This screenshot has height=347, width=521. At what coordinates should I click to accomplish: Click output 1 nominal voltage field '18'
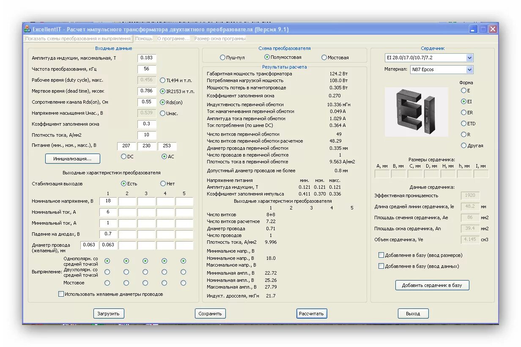pos(108,201)
